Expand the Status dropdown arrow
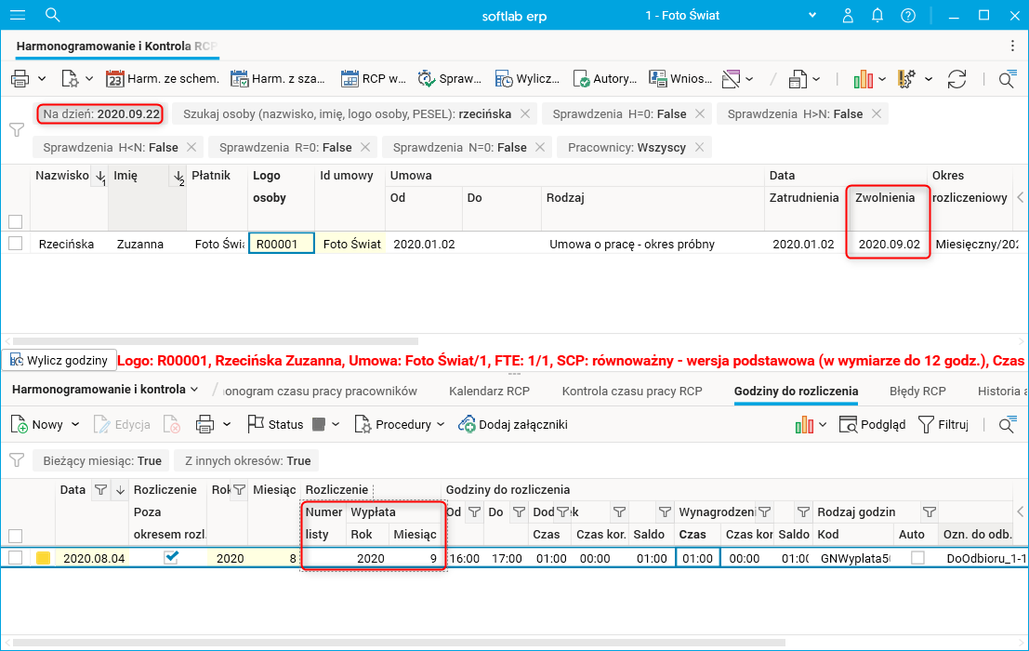This screenshot has height=651, width=1029. (x=336, y=425)
